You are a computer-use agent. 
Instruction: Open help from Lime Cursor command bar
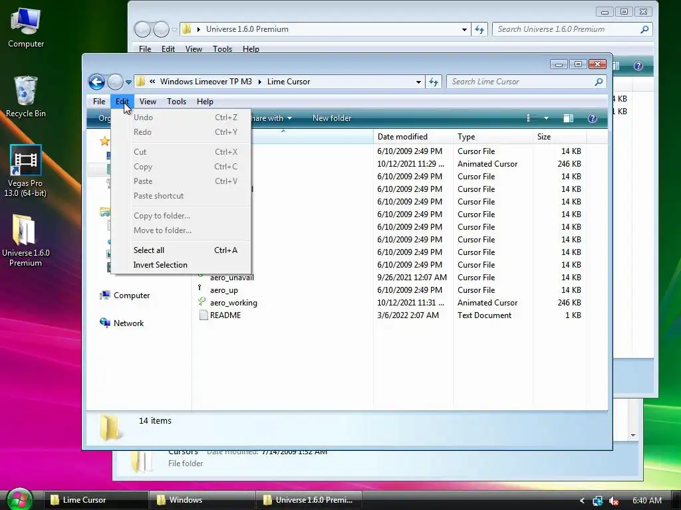coord(593,118)
